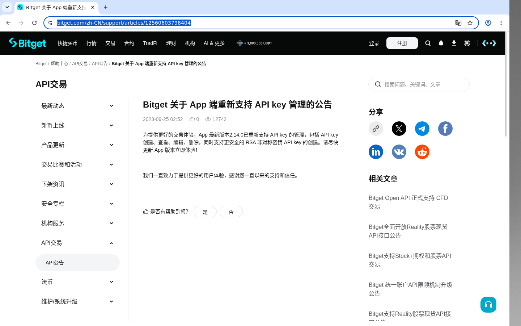The width and height of the screenshot is (521, 326).
Task: Click the theme widget icon in the header's right corner
Action: pyautogui.click(x=489, y=43)
